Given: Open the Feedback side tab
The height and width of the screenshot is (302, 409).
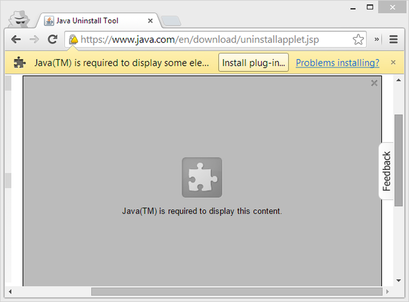Looking at the screenshot, I should tap(387, 171).
